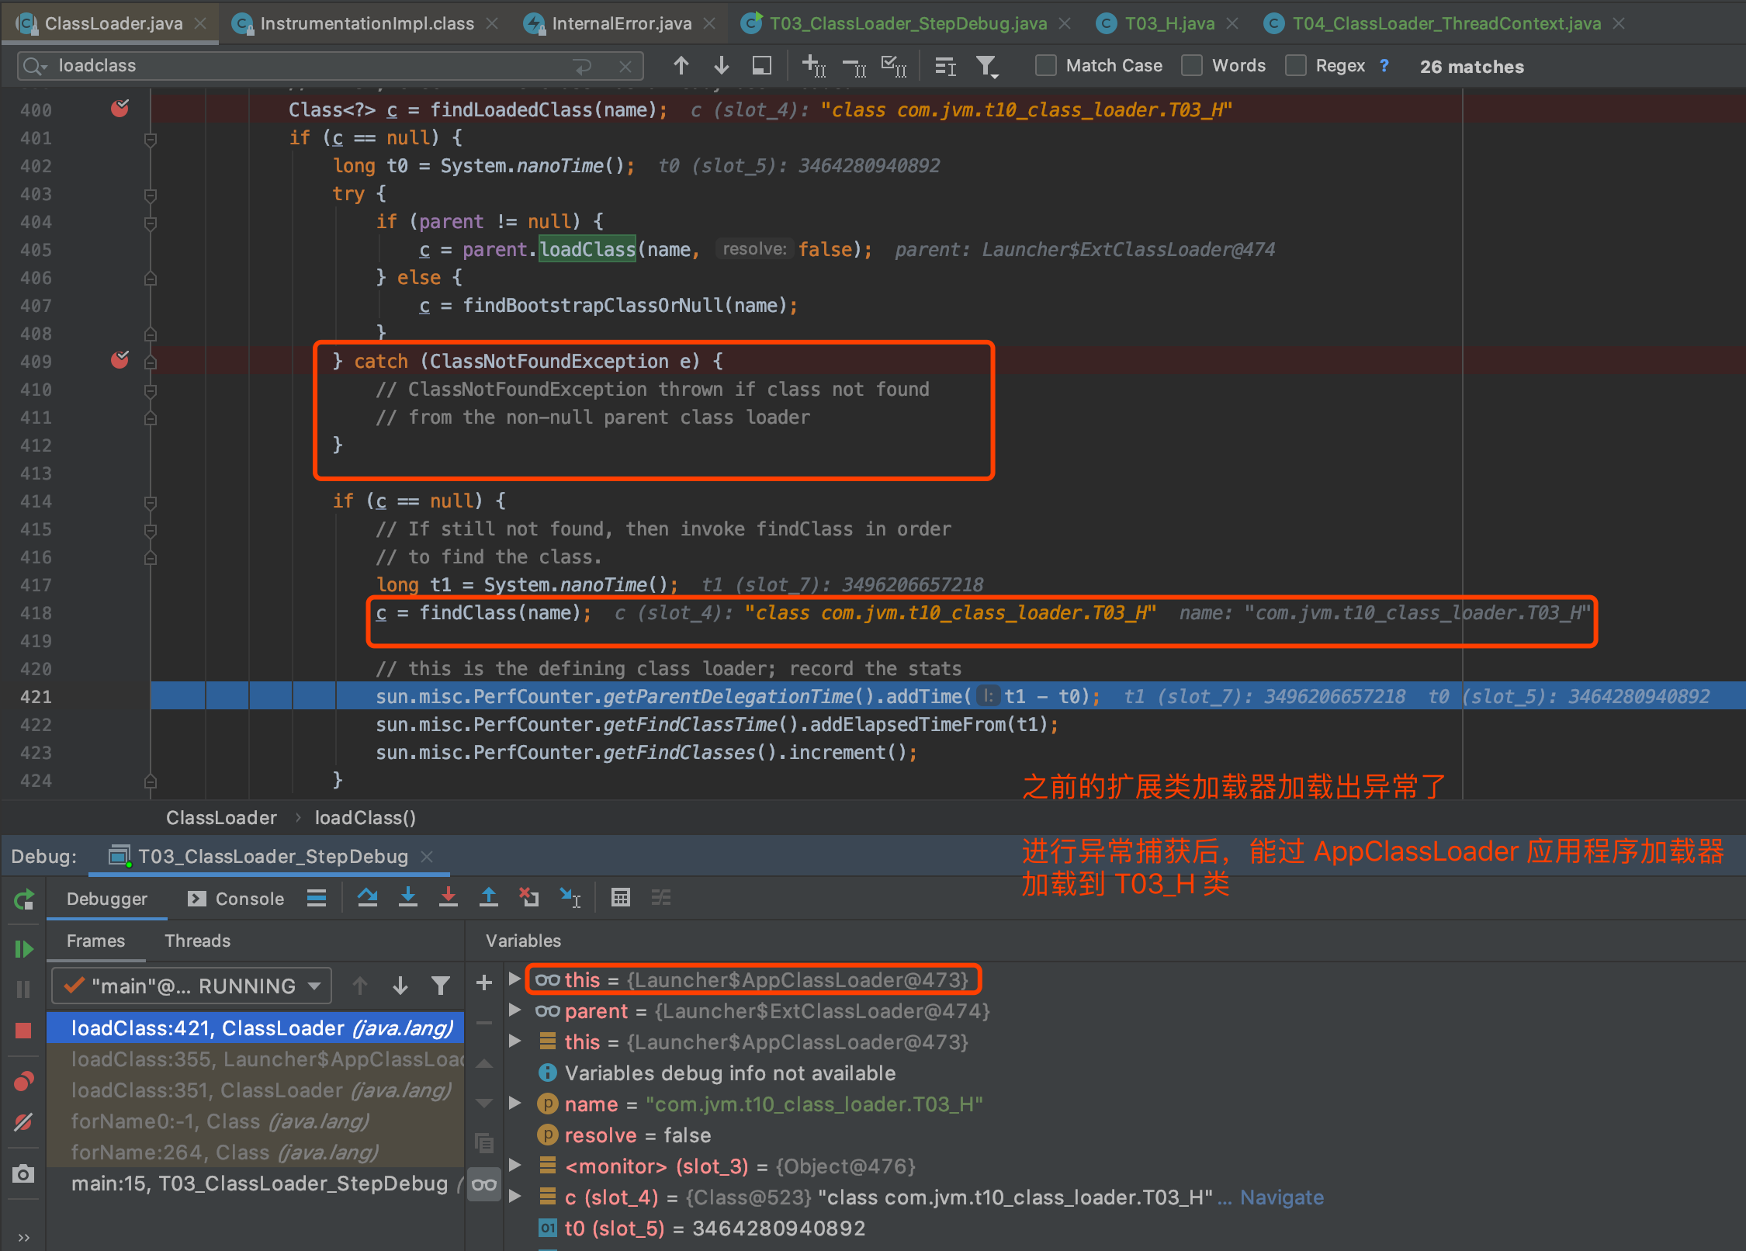Click the Step Over debugger icon

click(367, 898)
